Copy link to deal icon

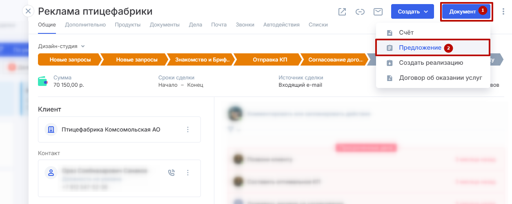tap(360, 12)
